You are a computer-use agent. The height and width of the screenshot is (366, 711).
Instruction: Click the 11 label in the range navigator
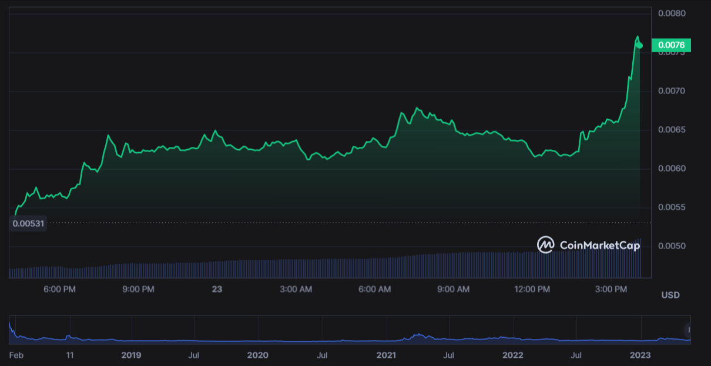(x=70, y=355)
